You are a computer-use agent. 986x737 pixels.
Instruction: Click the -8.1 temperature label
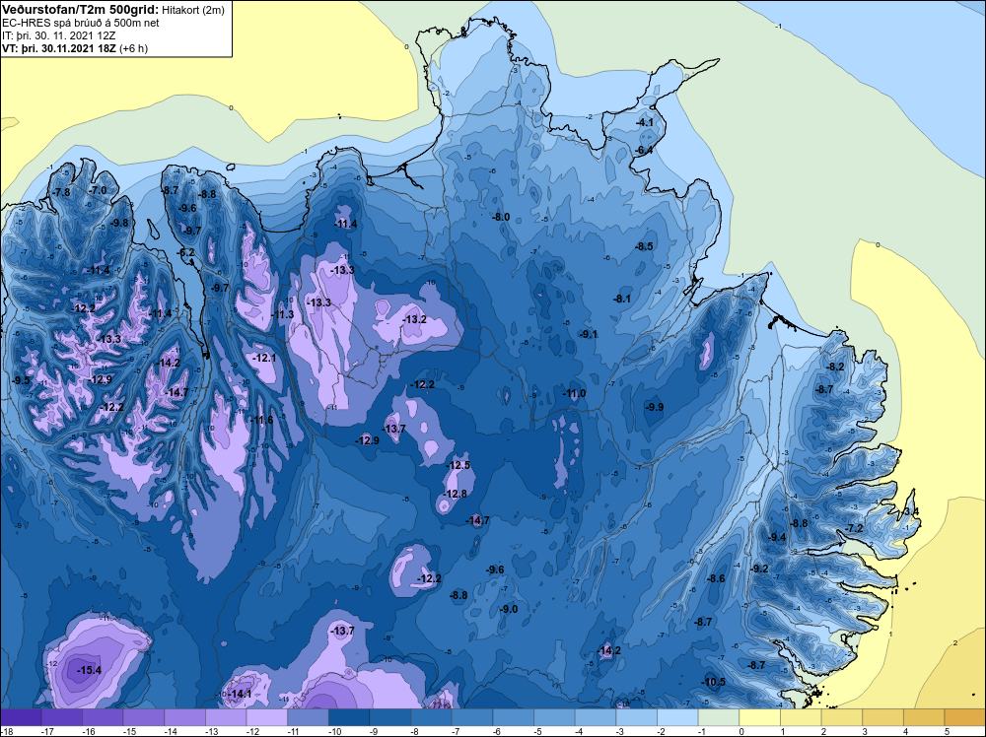point(622,299)
